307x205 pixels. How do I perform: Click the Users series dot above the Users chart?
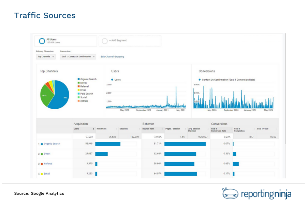point(113,79)
